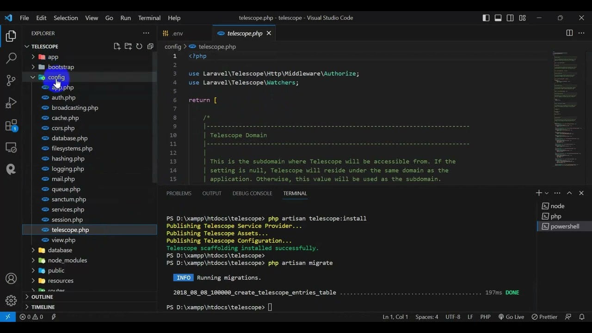The width and height of the screenshot is (592, 333).
Task: Split the editor to the right
Action: pos(569,33)
